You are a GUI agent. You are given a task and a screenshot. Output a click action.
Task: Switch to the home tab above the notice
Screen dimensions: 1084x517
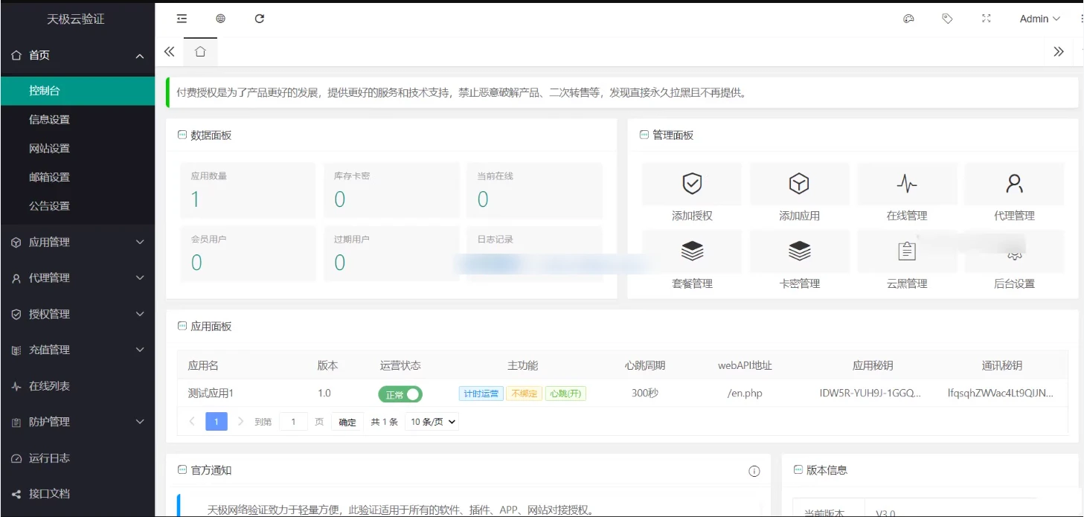tap(199, 51)
